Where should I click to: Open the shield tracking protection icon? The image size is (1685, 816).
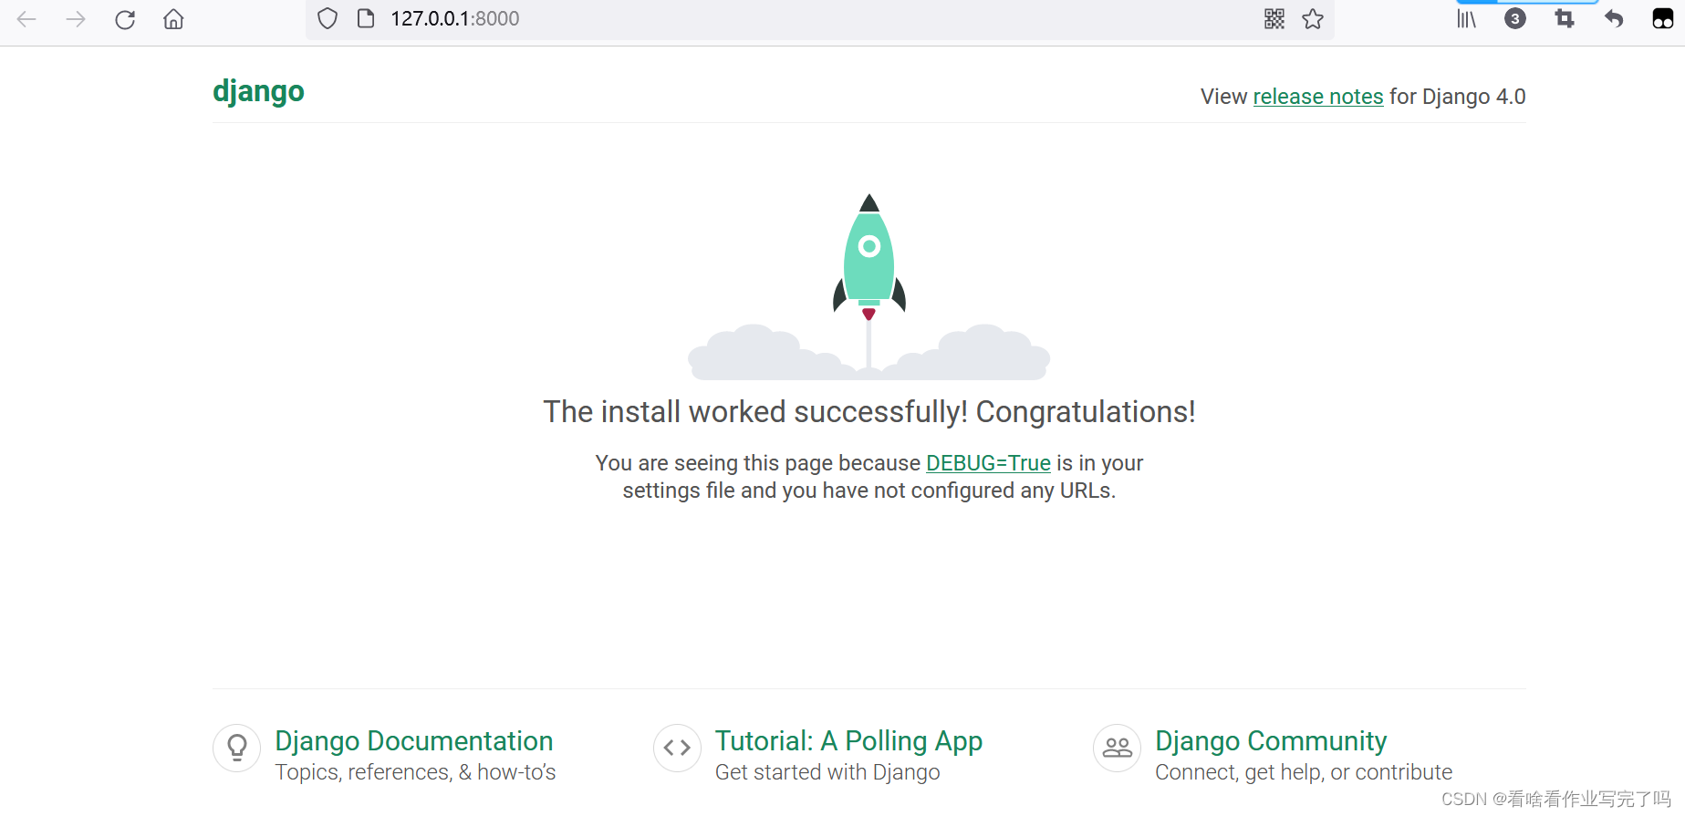[x=328, y=18]
